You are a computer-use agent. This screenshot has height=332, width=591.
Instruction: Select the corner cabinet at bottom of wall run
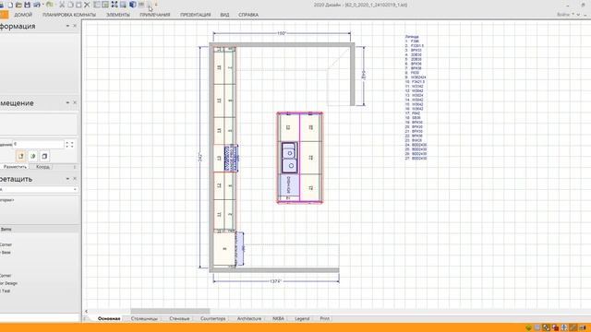(224, 249)
